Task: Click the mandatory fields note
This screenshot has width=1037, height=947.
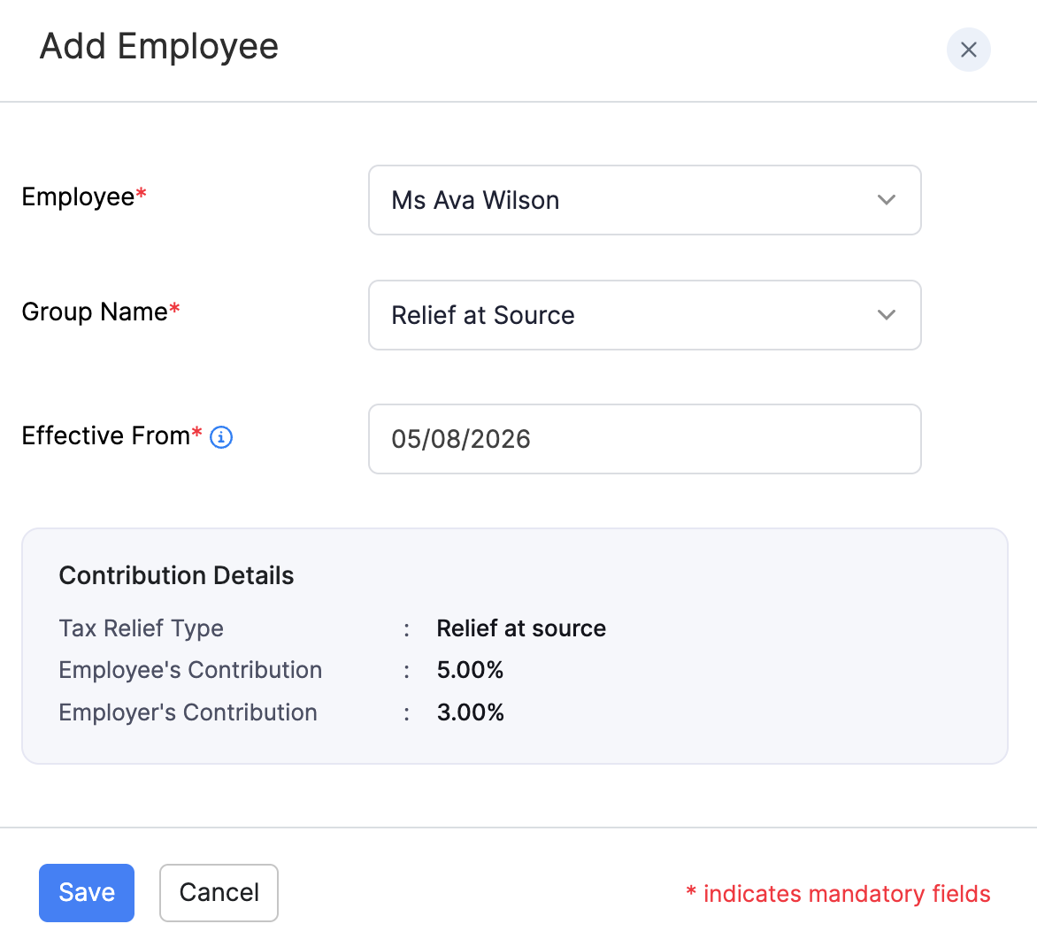Action: point(838,893)
